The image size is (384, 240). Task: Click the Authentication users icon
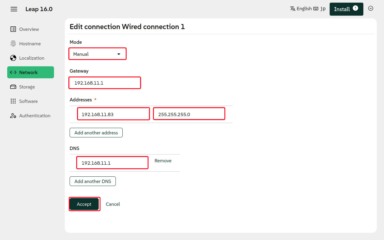[13, 115]
